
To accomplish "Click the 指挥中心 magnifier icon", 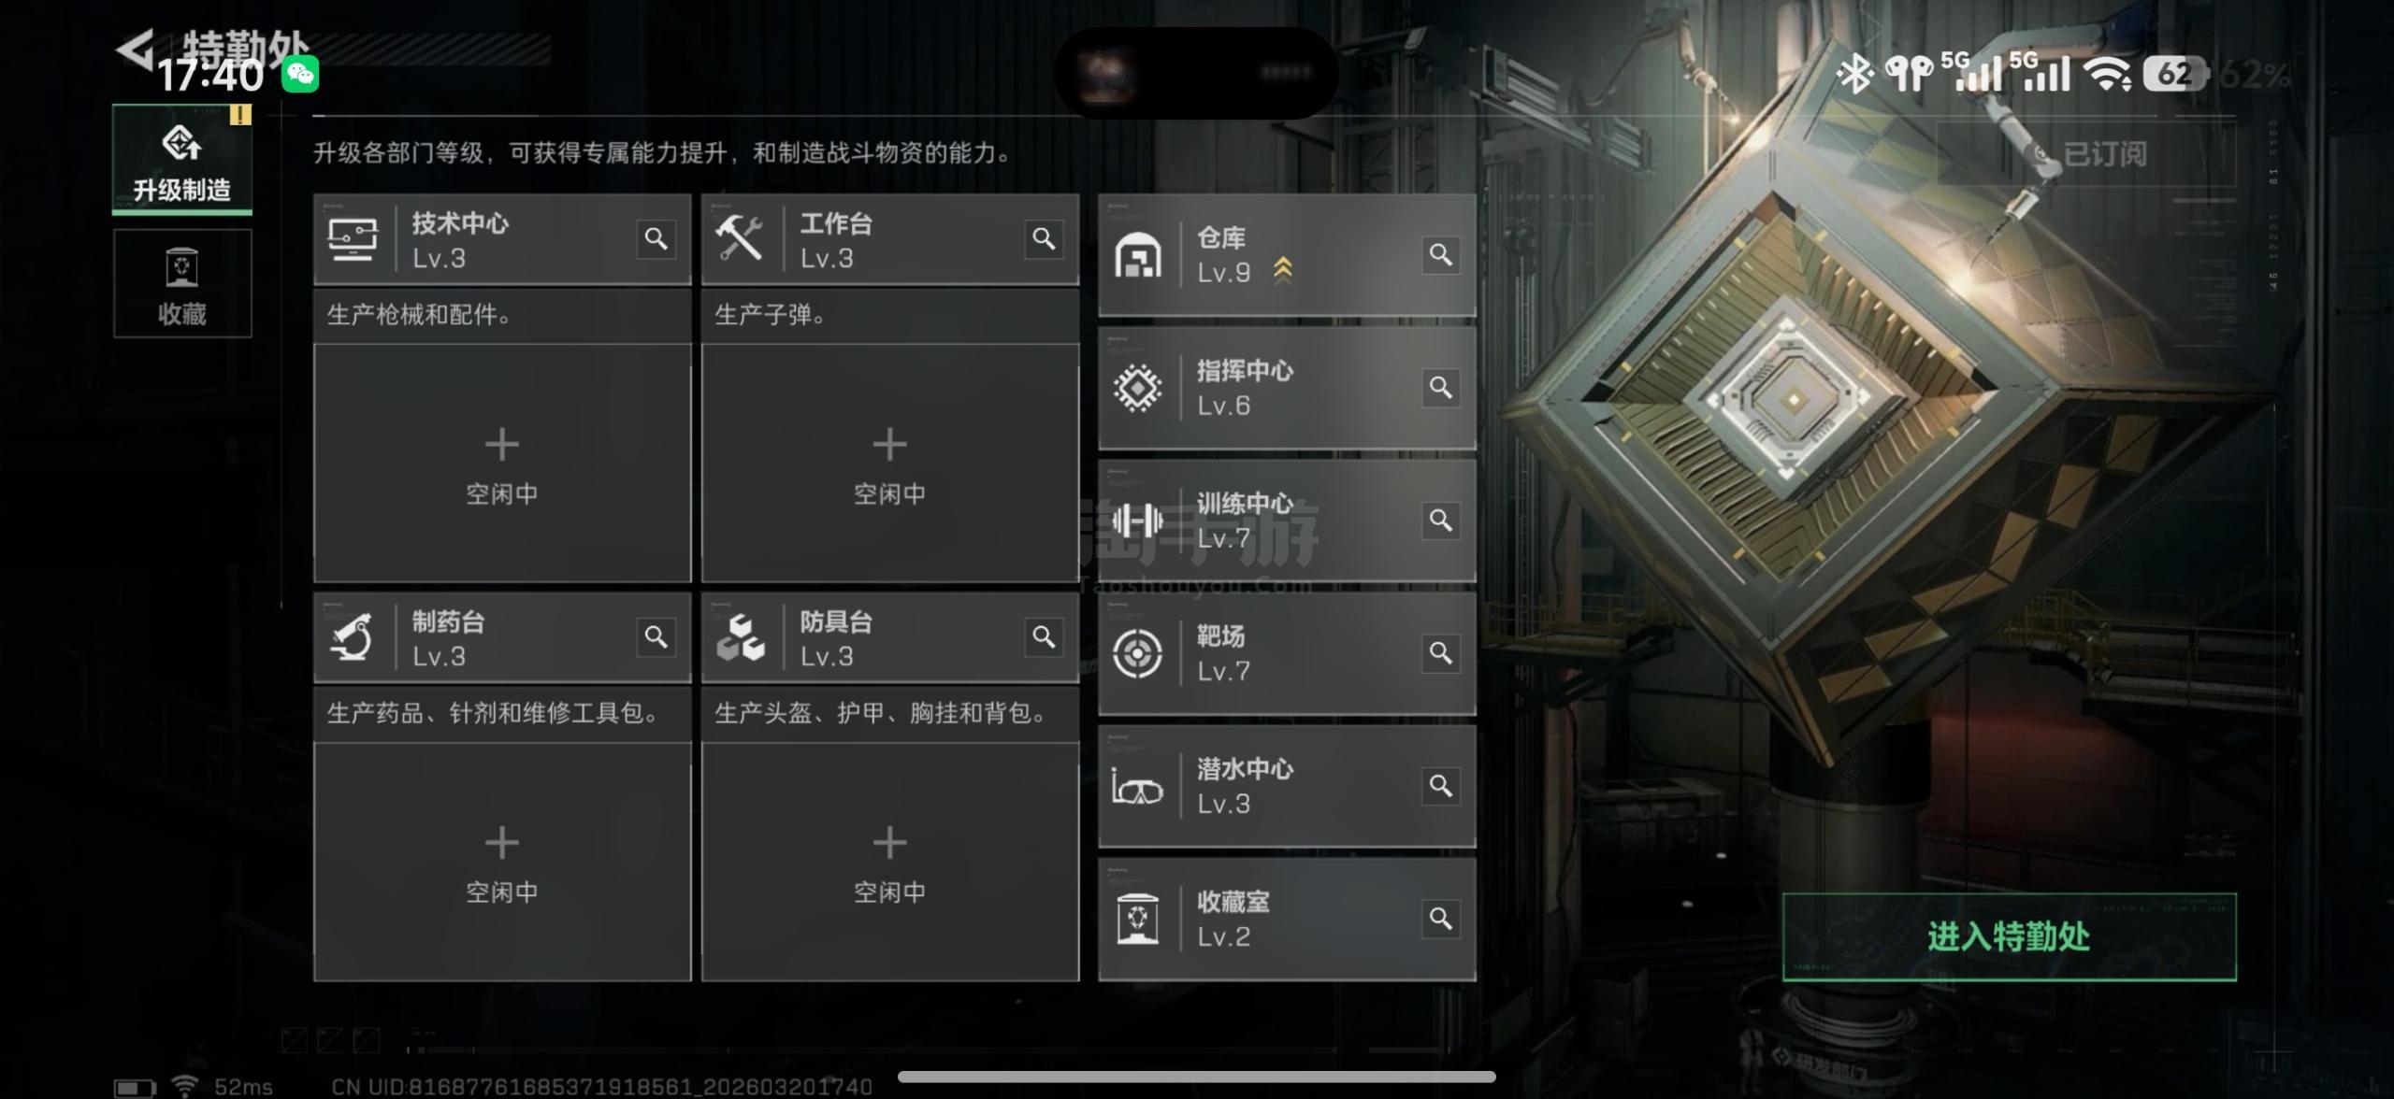I will [1441, 387].
